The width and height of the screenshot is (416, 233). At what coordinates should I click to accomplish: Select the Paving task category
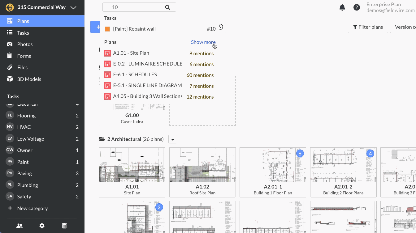tap(42, 173)
